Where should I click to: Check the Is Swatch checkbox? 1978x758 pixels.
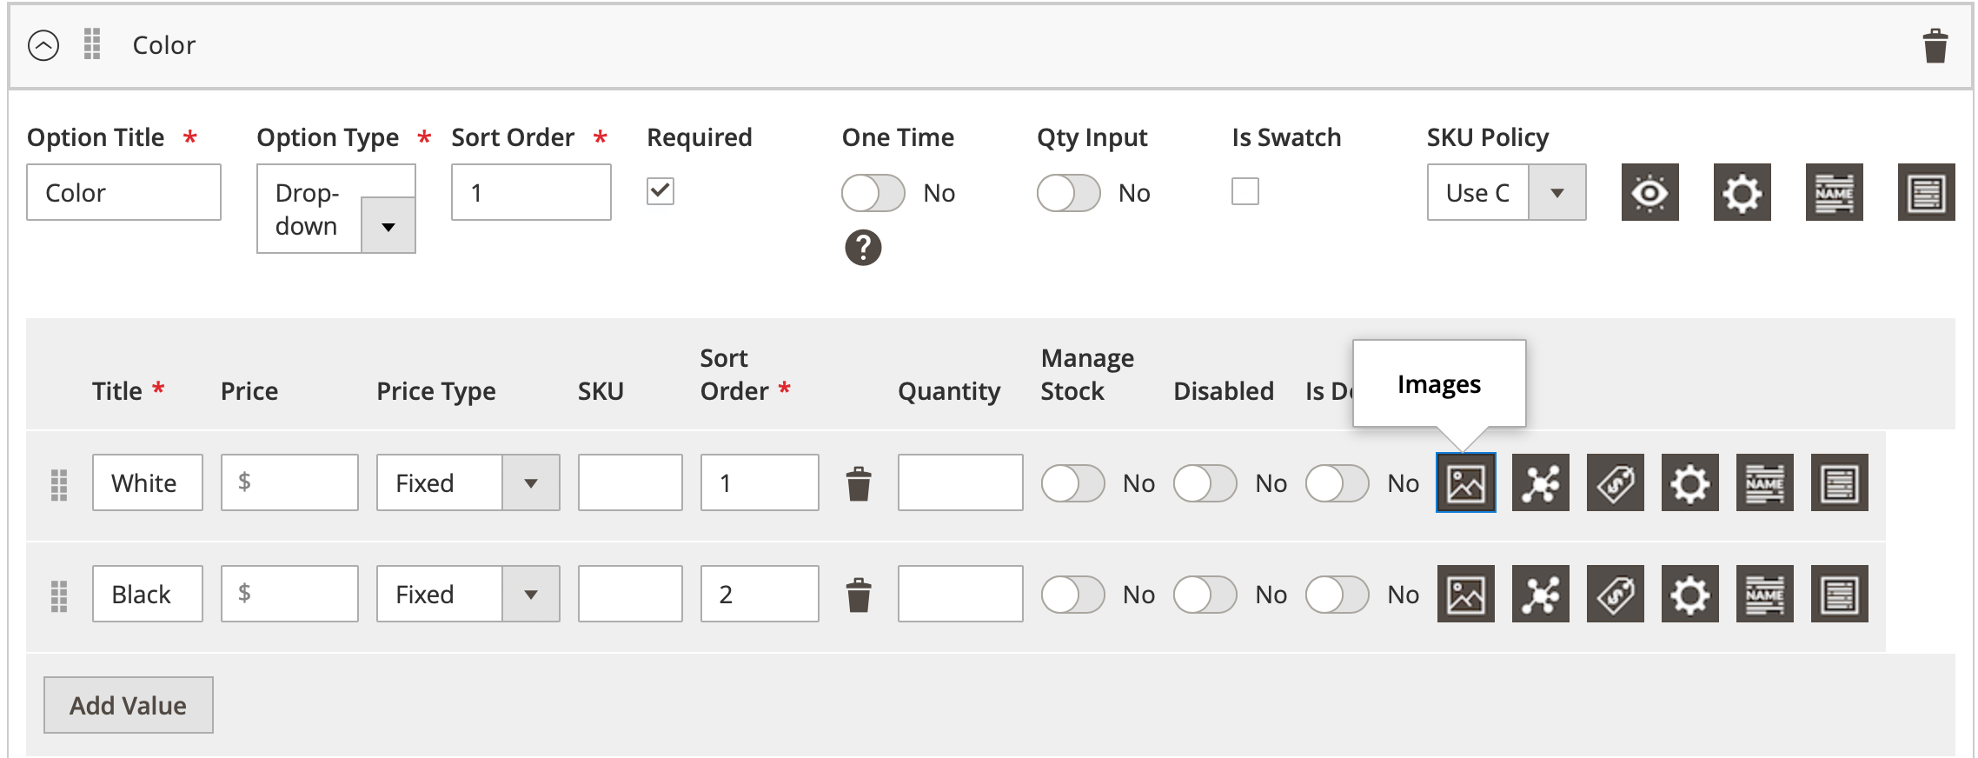[x=1245, y=191]
